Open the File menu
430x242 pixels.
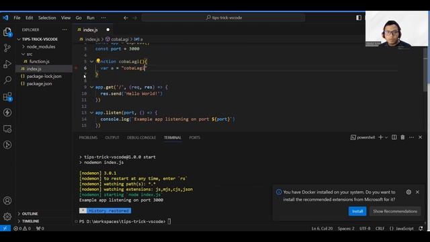pos(17,18)
